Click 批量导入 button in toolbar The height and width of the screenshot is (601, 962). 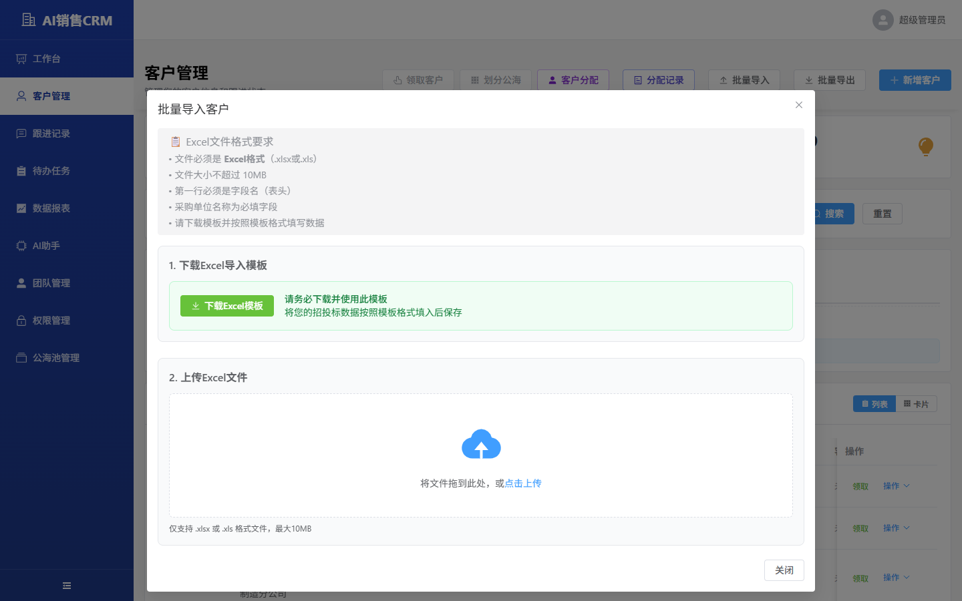point(744,80)
